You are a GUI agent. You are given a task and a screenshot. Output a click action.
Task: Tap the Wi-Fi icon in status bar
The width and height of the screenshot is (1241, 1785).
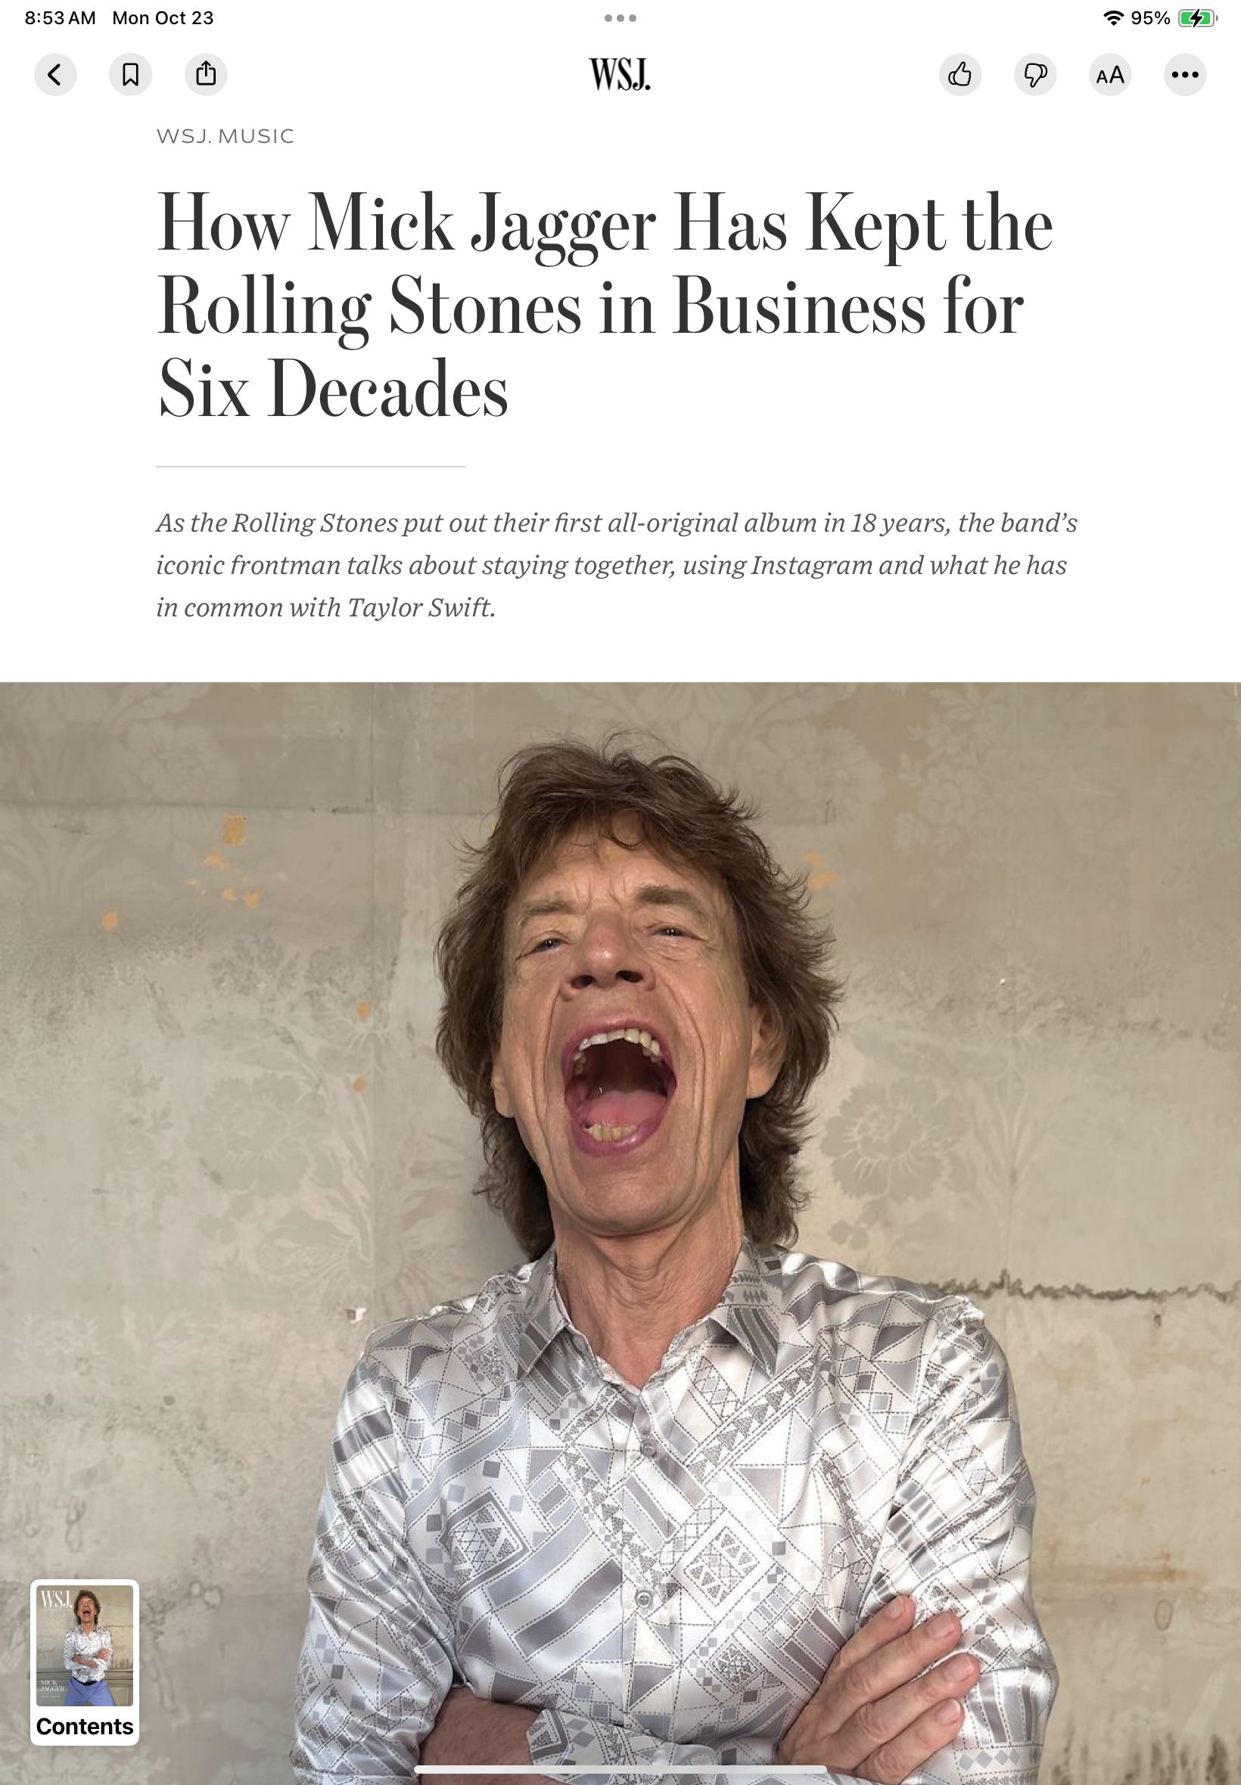1115,18
